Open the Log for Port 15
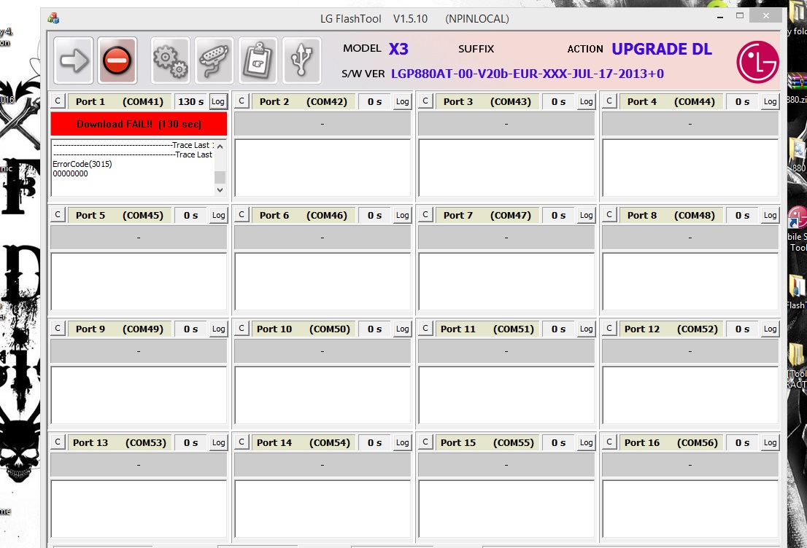The height and width of the screenshot is (548, 807). click(586, 442)
